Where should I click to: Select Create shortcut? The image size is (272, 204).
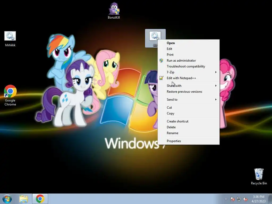189,121
